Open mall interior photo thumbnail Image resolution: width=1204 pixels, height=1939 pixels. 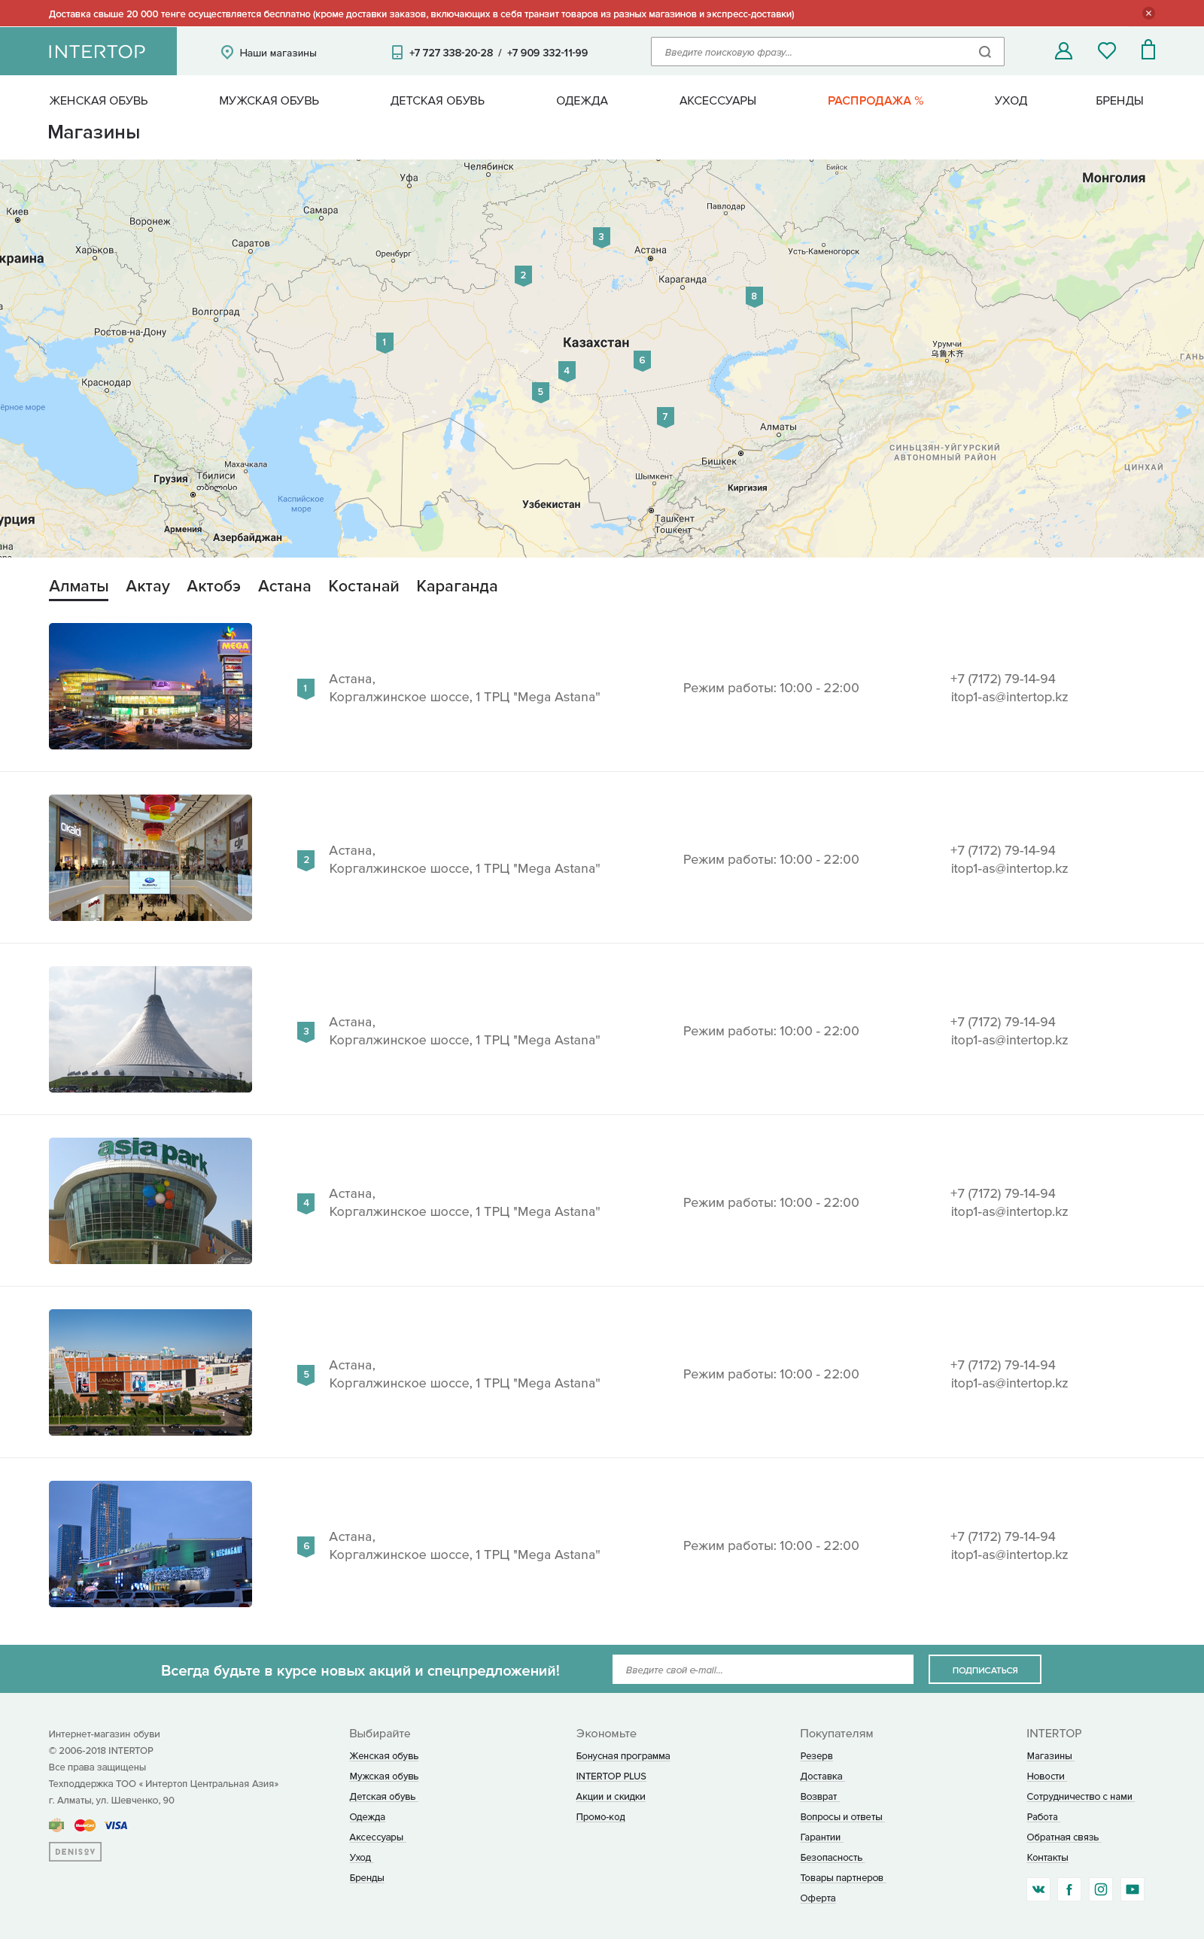tap(150, 858)
